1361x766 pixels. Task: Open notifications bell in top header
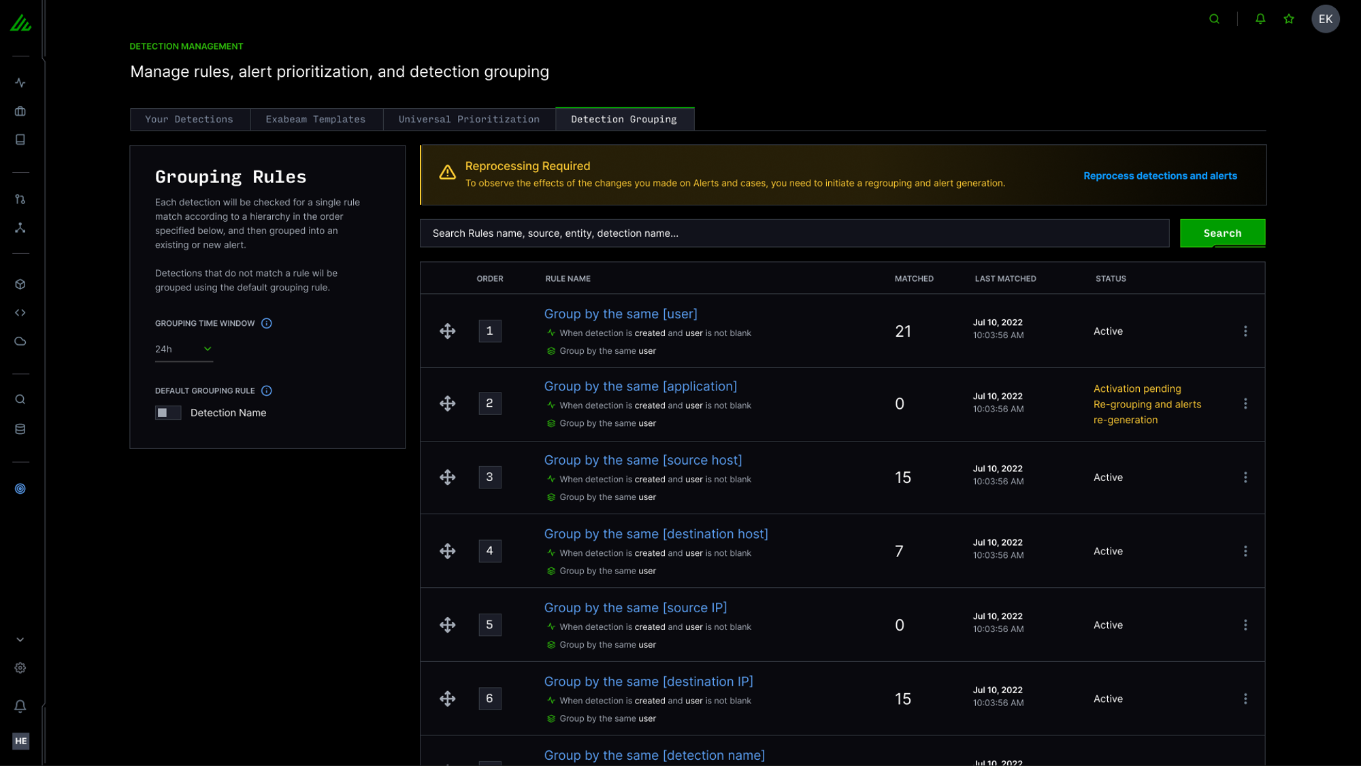pos(1260,19)
